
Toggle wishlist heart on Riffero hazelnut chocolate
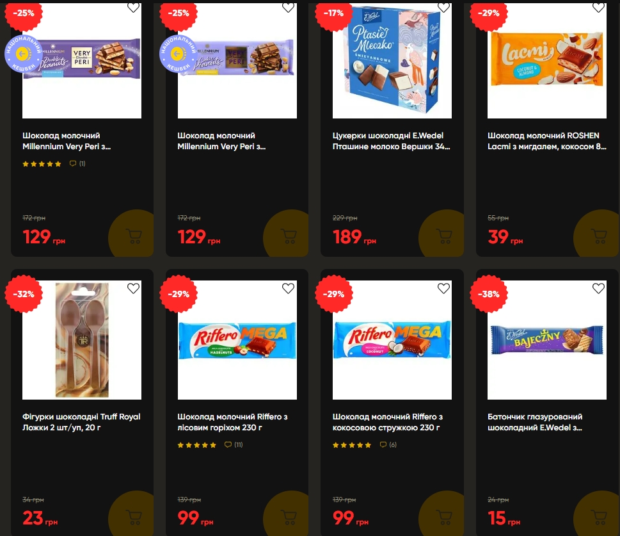pyautogui.click(x=289, y=288)
